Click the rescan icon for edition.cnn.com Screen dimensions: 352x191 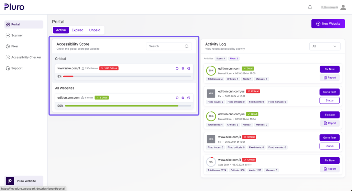(x=177, y=98)
